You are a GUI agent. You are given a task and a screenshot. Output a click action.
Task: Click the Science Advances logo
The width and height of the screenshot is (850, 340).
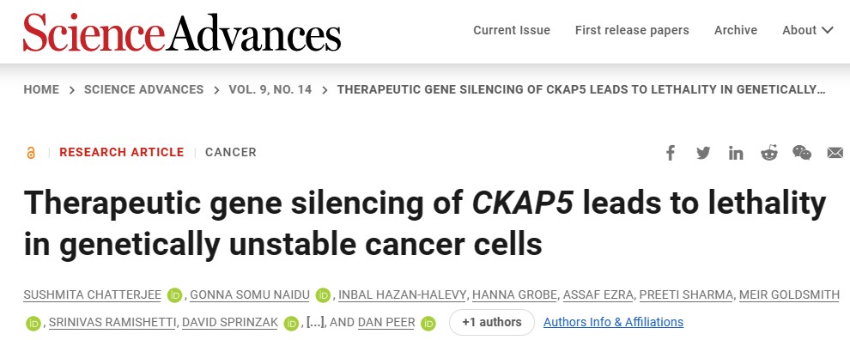coord(182,32)
